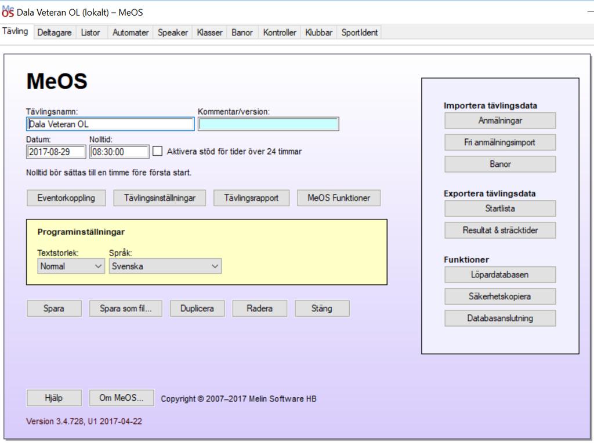
Task: Import courses with Banor button in import panel
Action: (x=500, y=164)
